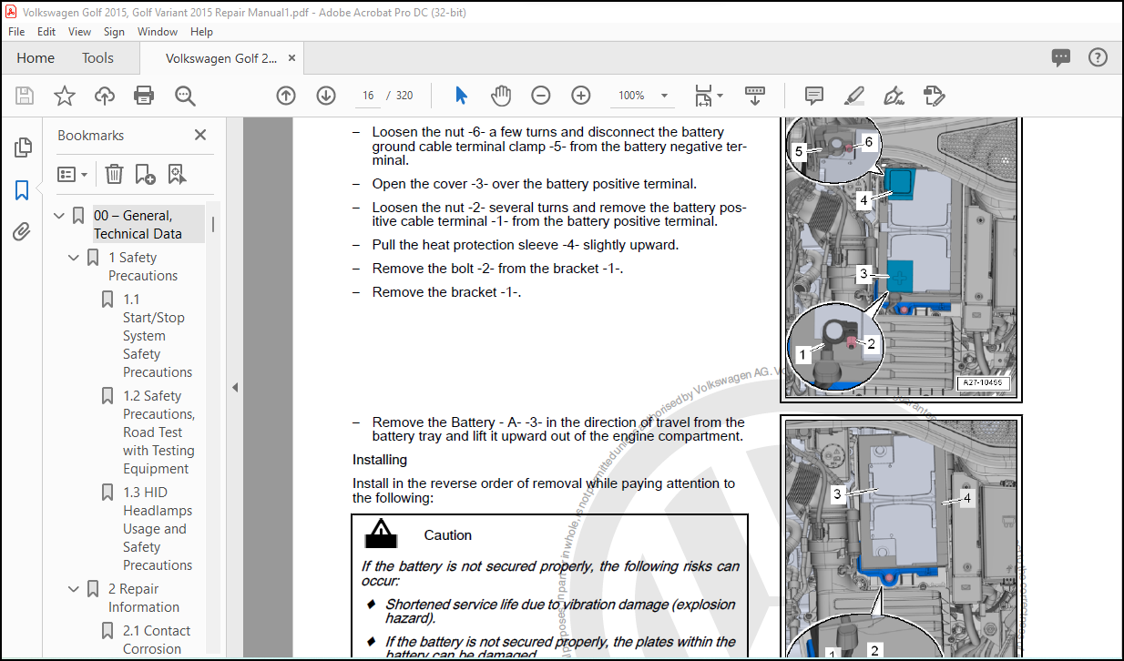The height and width of the screenshot is (661, 1124).
Task: Add the star bookmark to this file
Action: click(x=65, y=96)
